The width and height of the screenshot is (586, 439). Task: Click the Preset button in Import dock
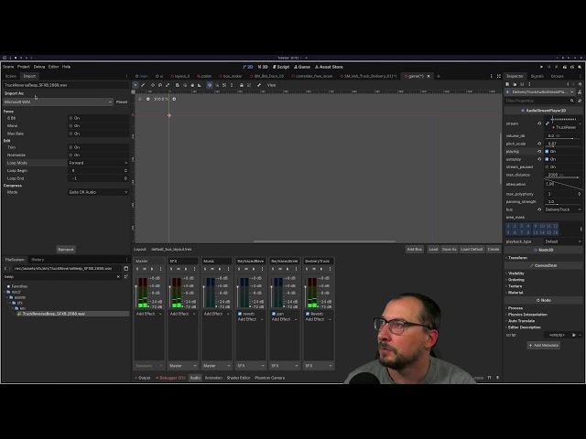tap(122, 102)
